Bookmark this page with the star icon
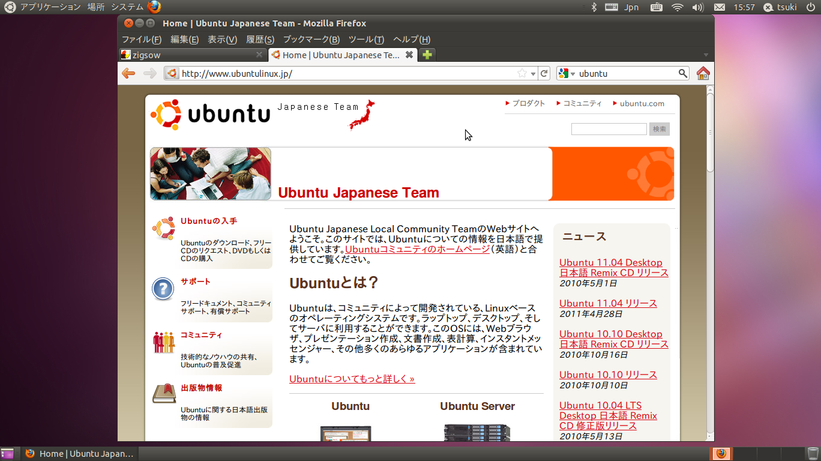The image size is (821, 461). pyautogui.click(x=522, y=73)
